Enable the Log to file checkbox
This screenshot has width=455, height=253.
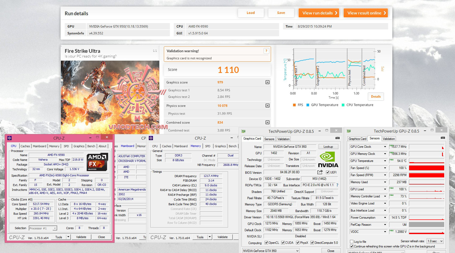point(352,242)
